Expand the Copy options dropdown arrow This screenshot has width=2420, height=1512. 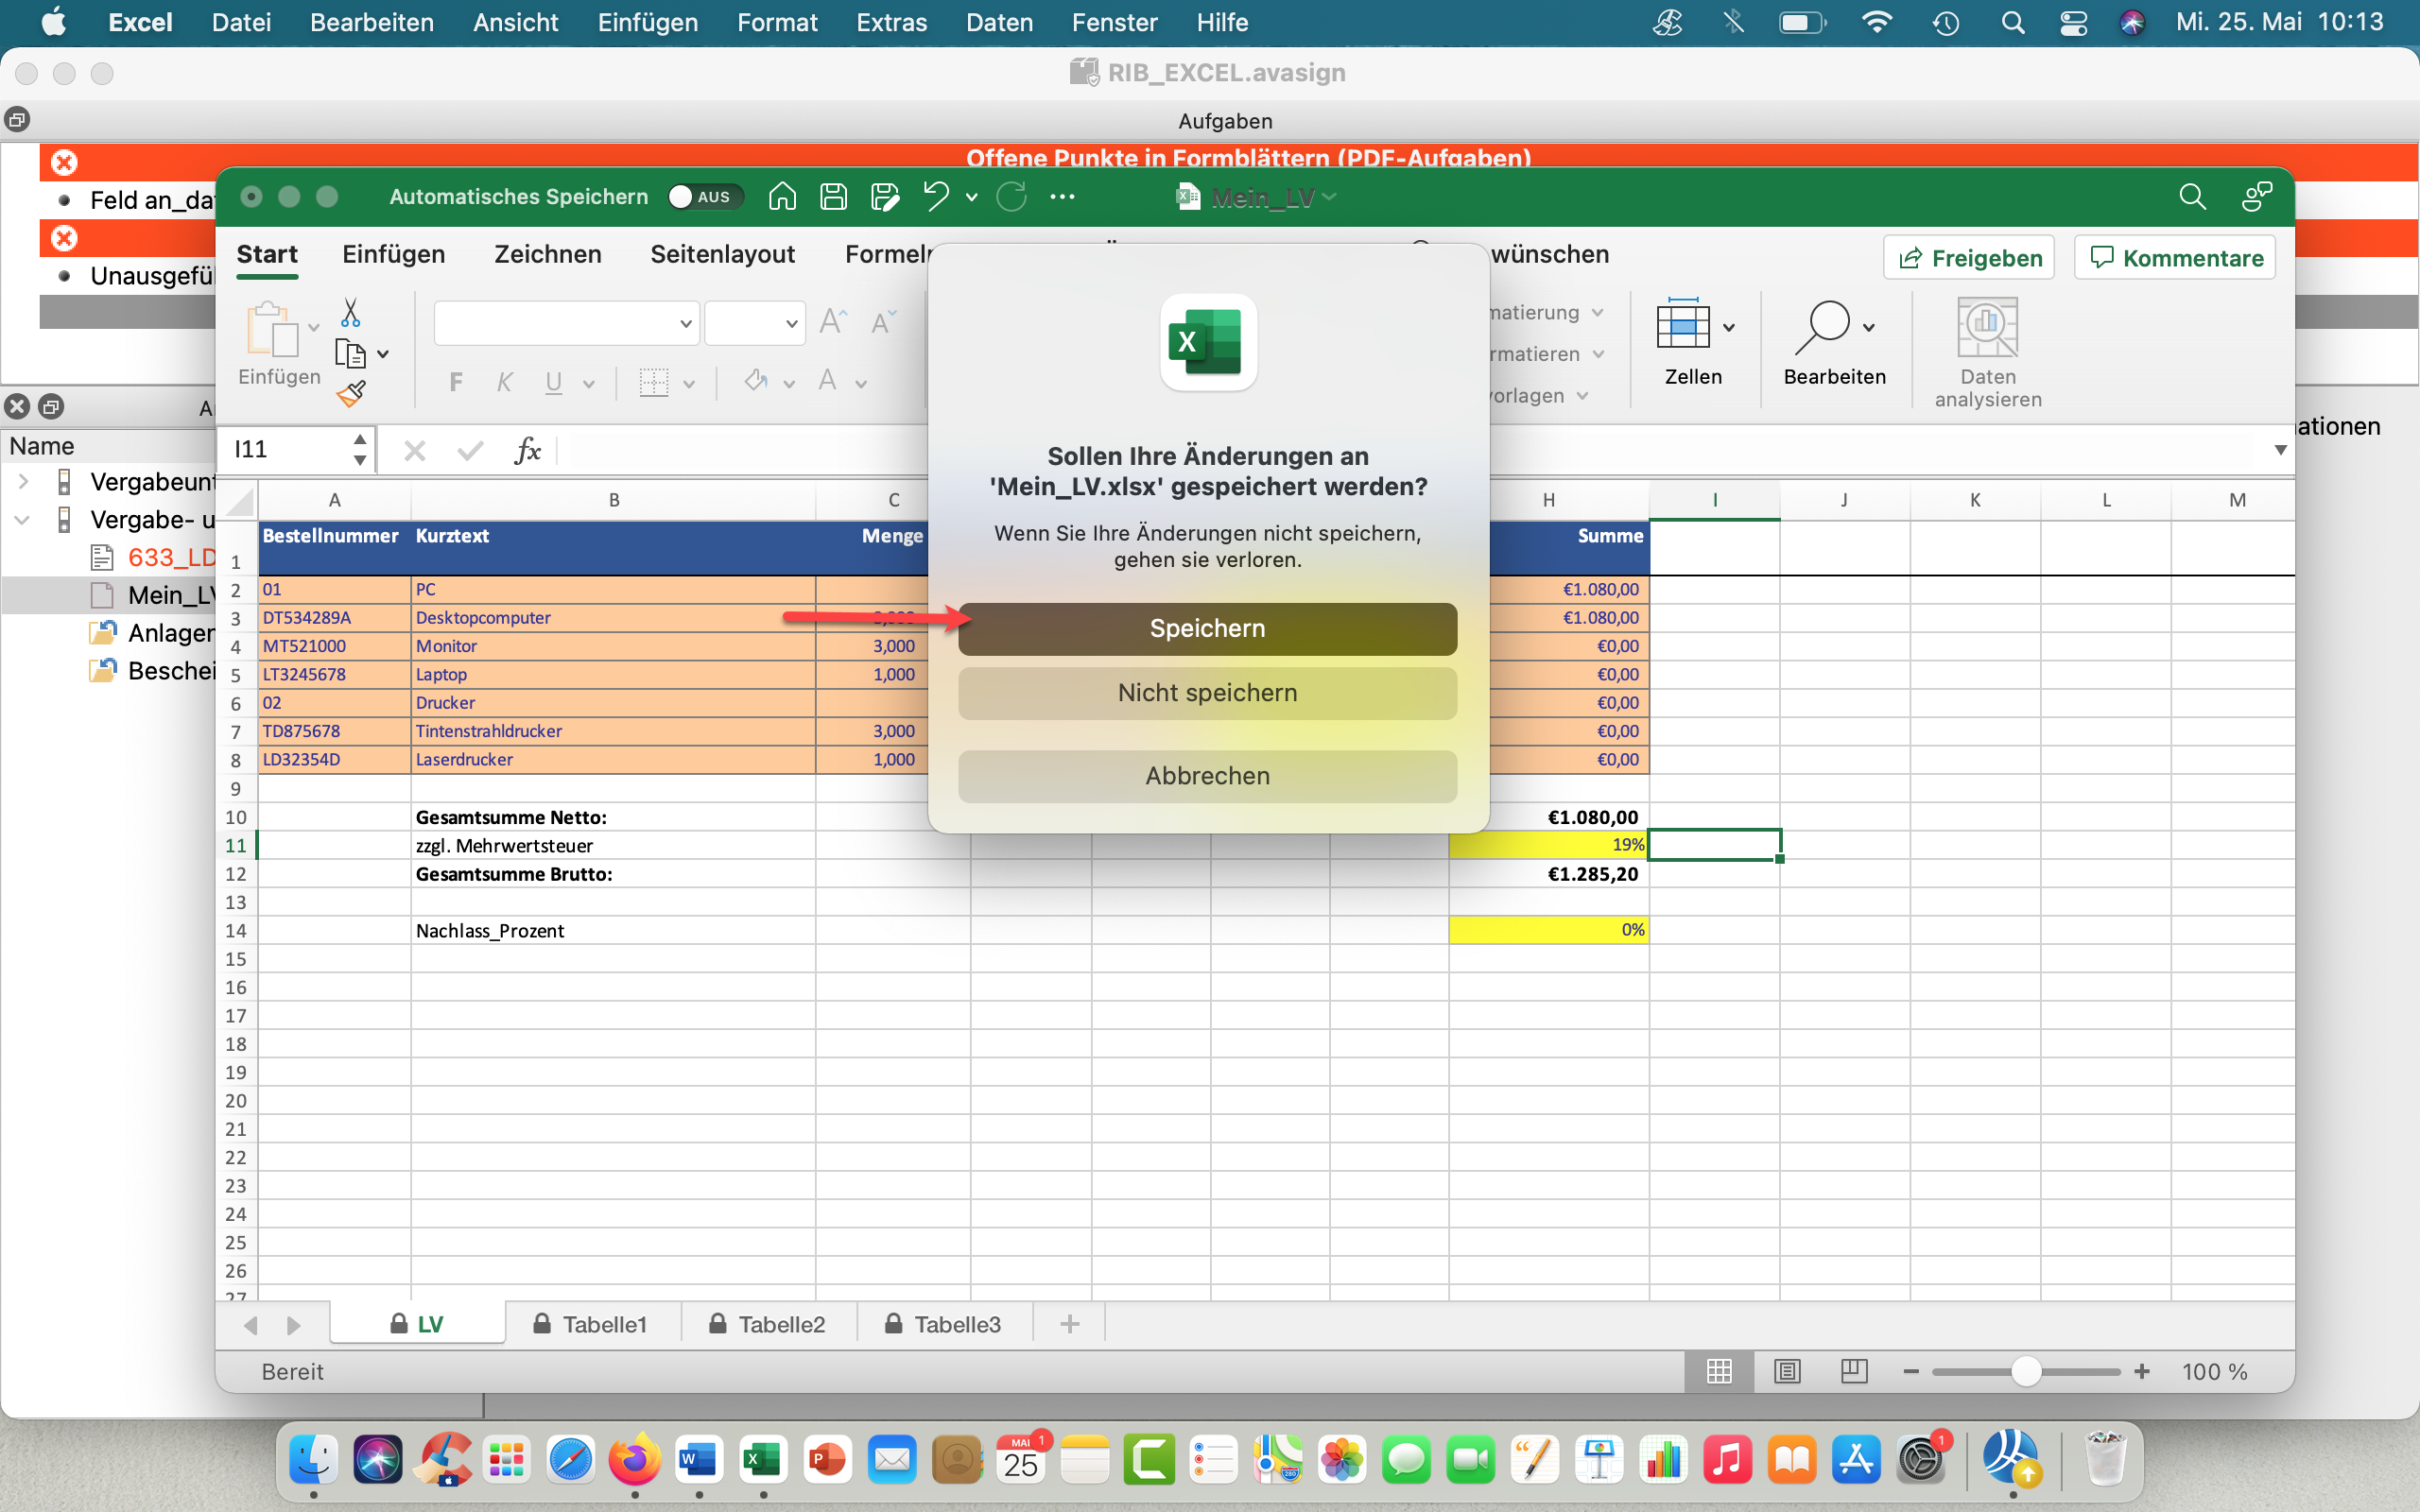click(383, 354)
